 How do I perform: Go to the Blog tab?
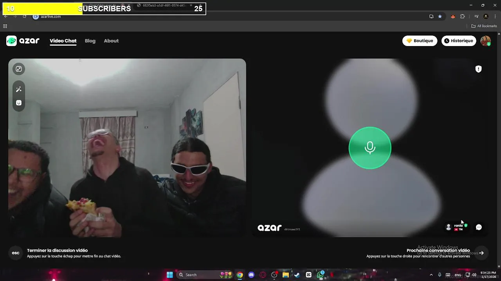click(90, 41)
